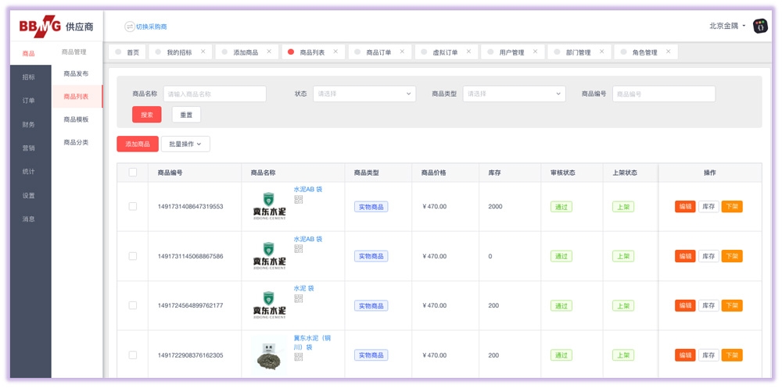782x388 pixels.
Task: Click 编辑 for product 1491731408647319553
Action: [x=685, y=206]
